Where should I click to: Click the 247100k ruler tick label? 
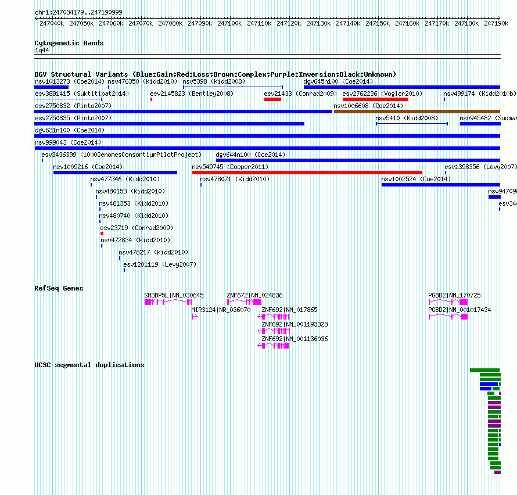point(229,23)
